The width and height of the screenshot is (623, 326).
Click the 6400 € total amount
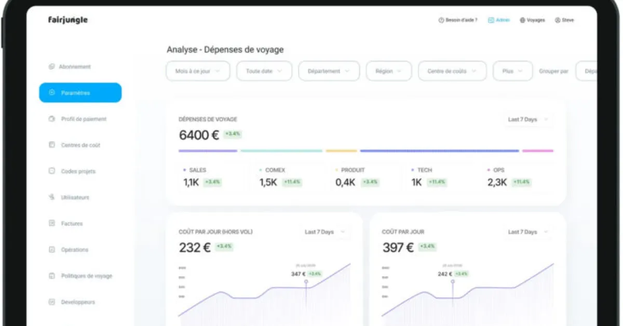click(199, 135)
